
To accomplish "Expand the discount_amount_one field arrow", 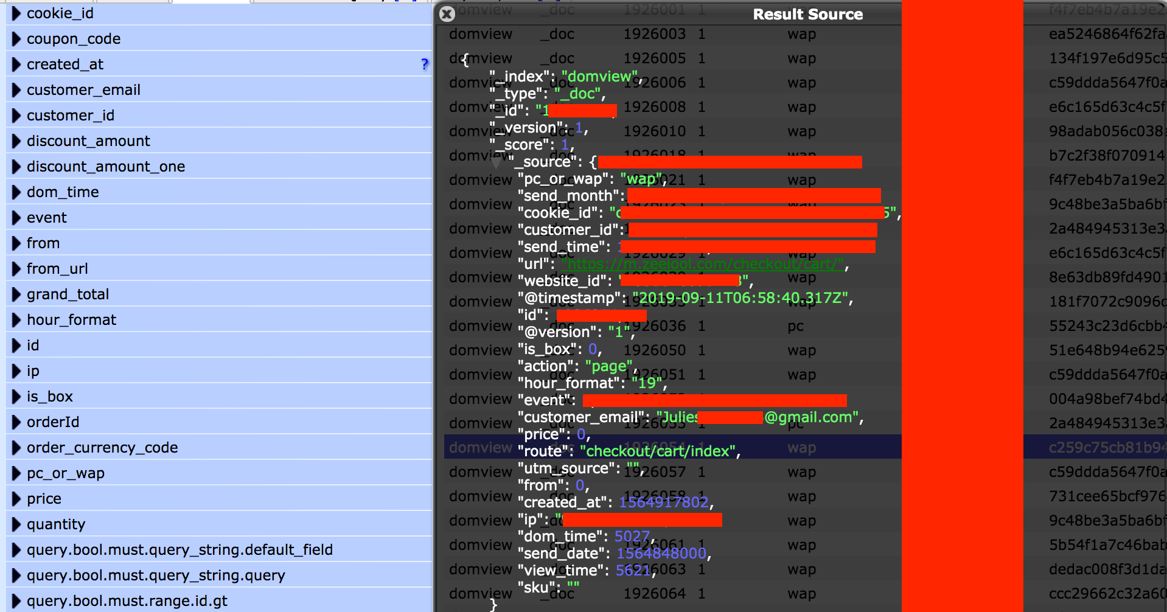I will 16,167.
